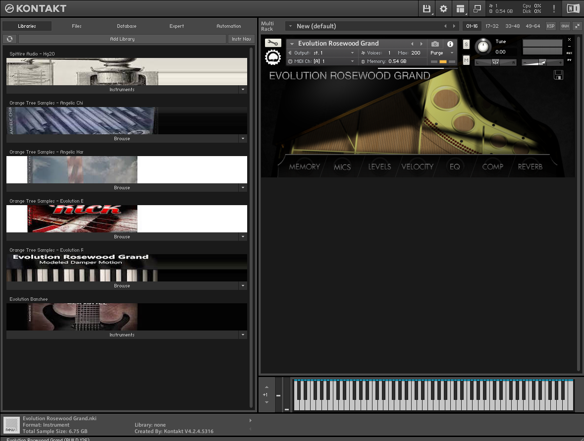Select rack page 17-32

coord(492,26)
